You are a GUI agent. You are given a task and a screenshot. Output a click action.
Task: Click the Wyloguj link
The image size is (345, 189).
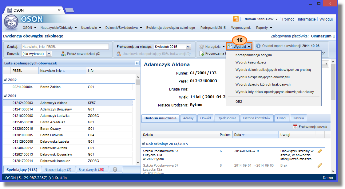326,19
